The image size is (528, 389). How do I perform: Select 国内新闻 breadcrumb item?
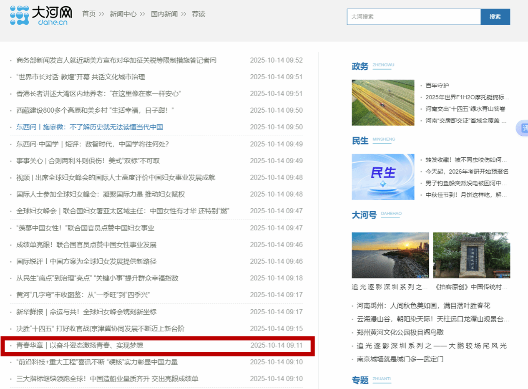tap(164, 14)
